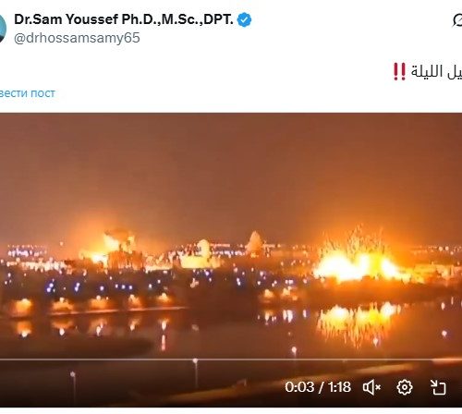Seek along the thin video progress bar

coord(231,359)
